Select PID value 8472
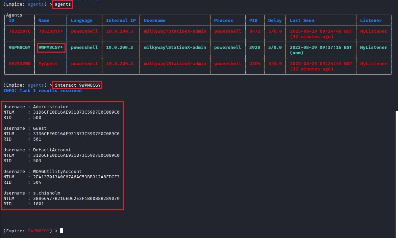The image size is (398, 238). (255, 31)
